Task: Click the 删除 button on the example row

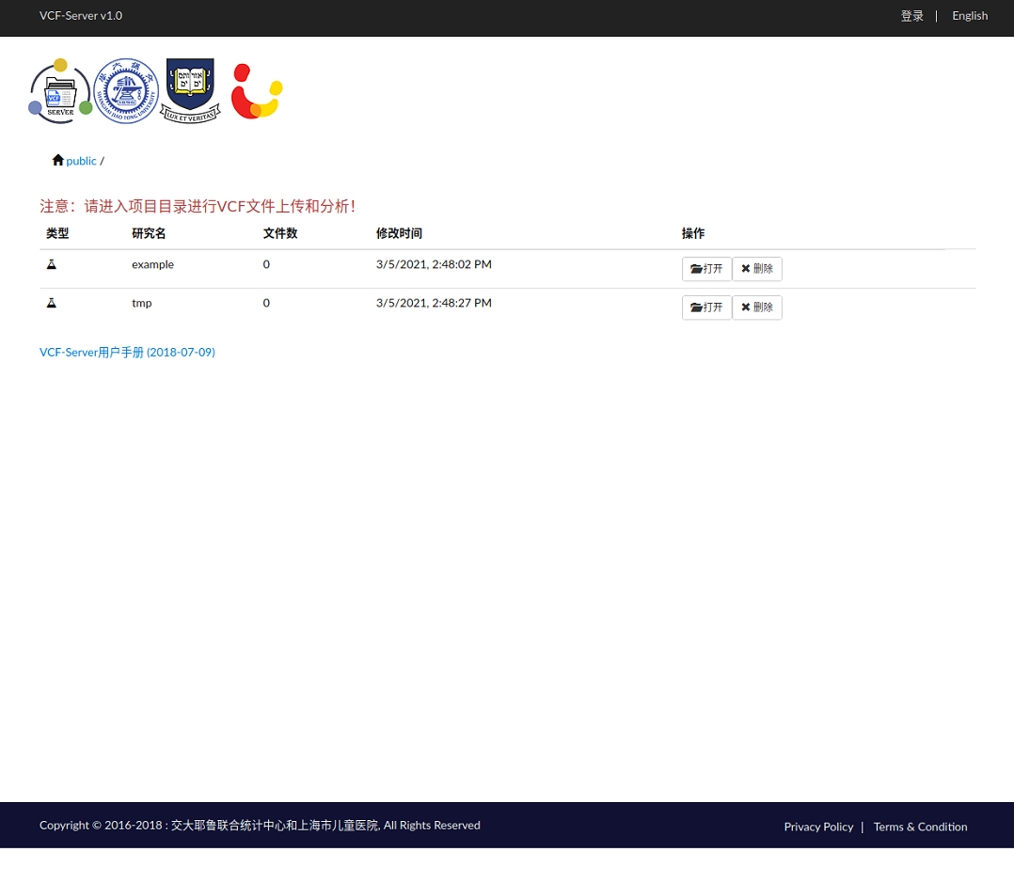Action: 757,268
